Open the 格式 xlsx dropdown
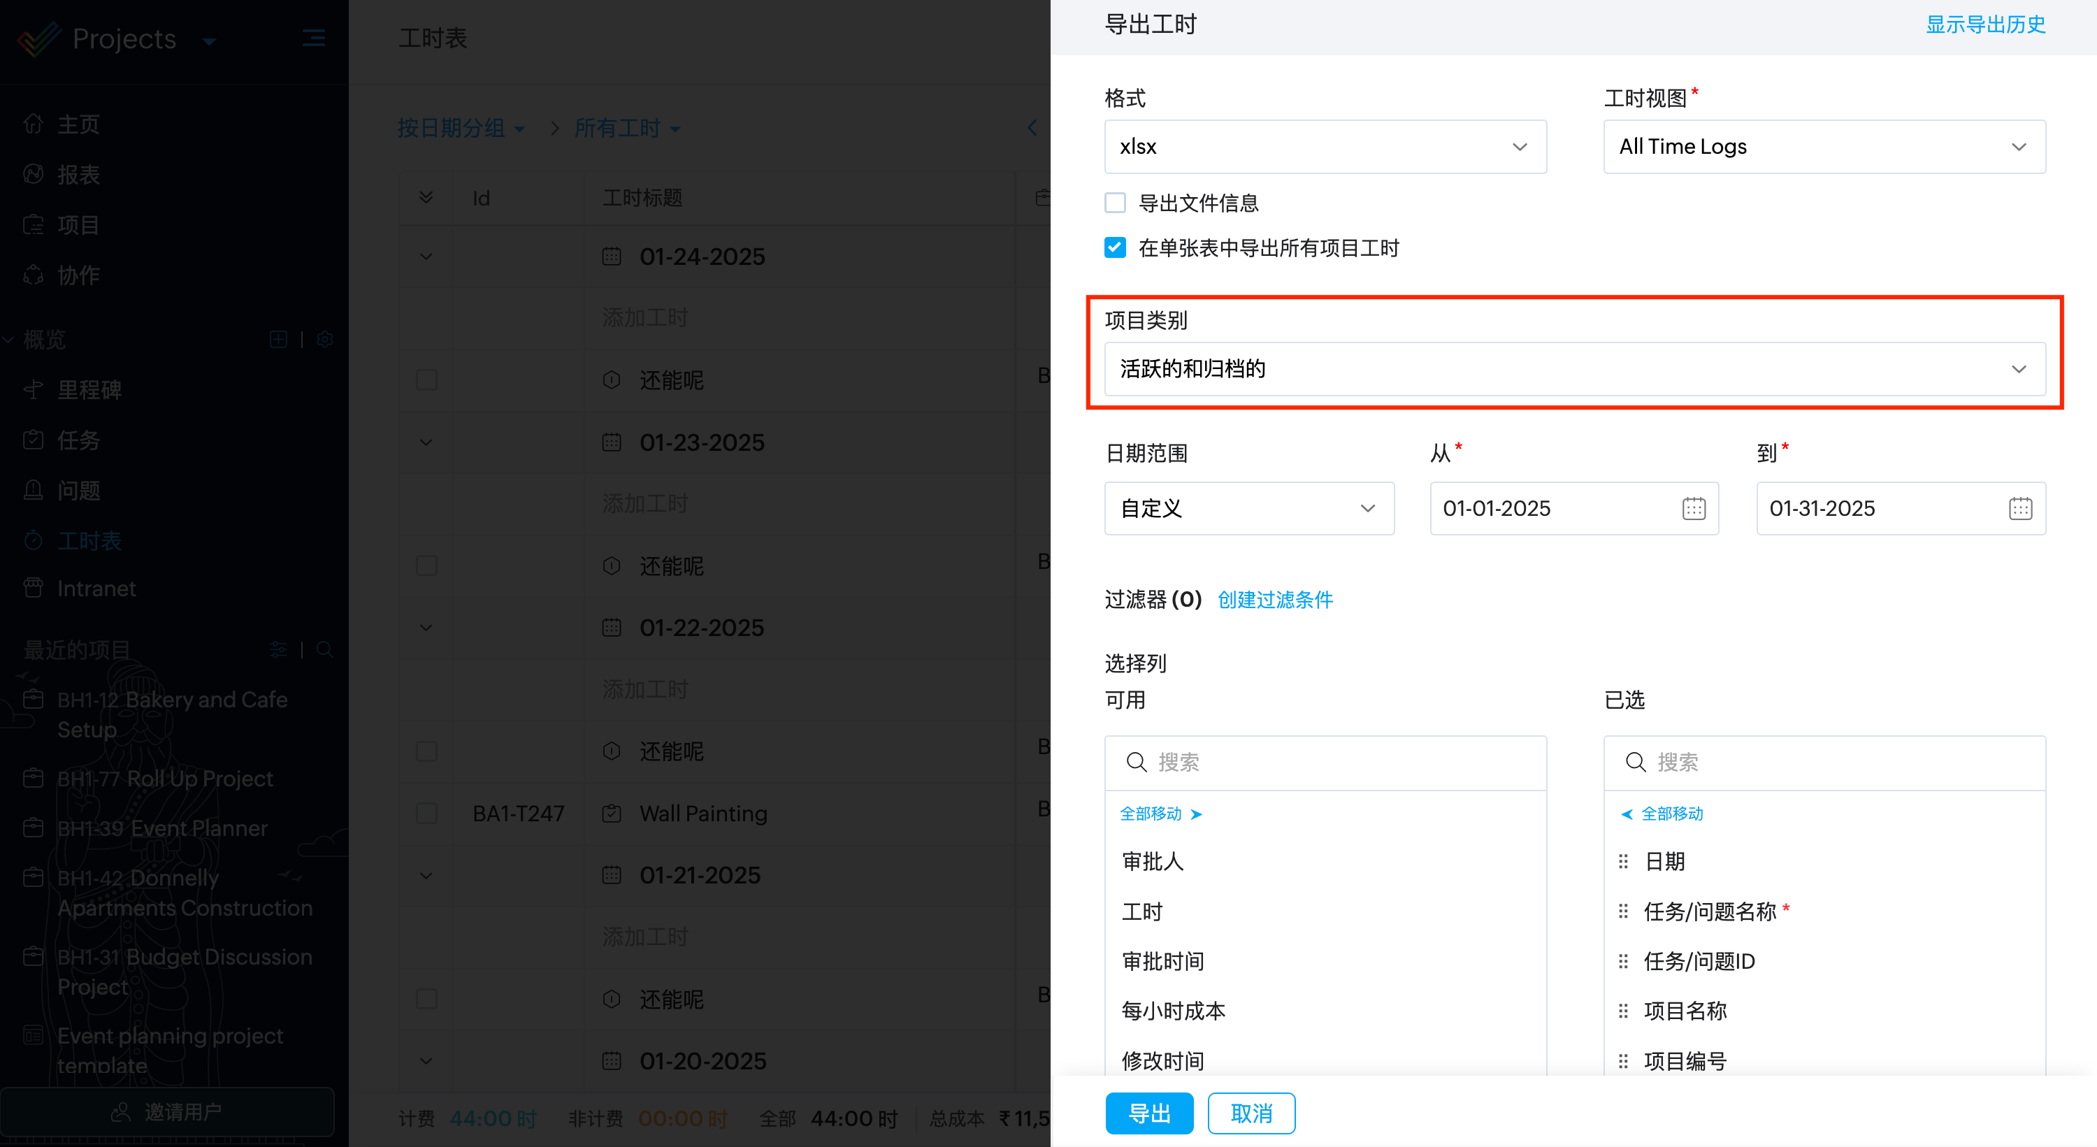The height and width of the screenshot is (1147, 2097). coord(1325,147)
